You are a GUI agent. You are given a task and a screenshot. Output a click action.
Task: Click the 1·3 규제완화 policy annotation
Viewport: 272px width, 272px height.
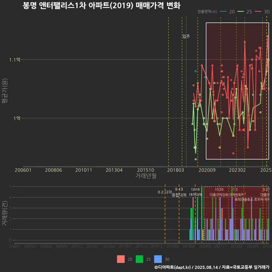pyautogui.click(x=235, y=192)
